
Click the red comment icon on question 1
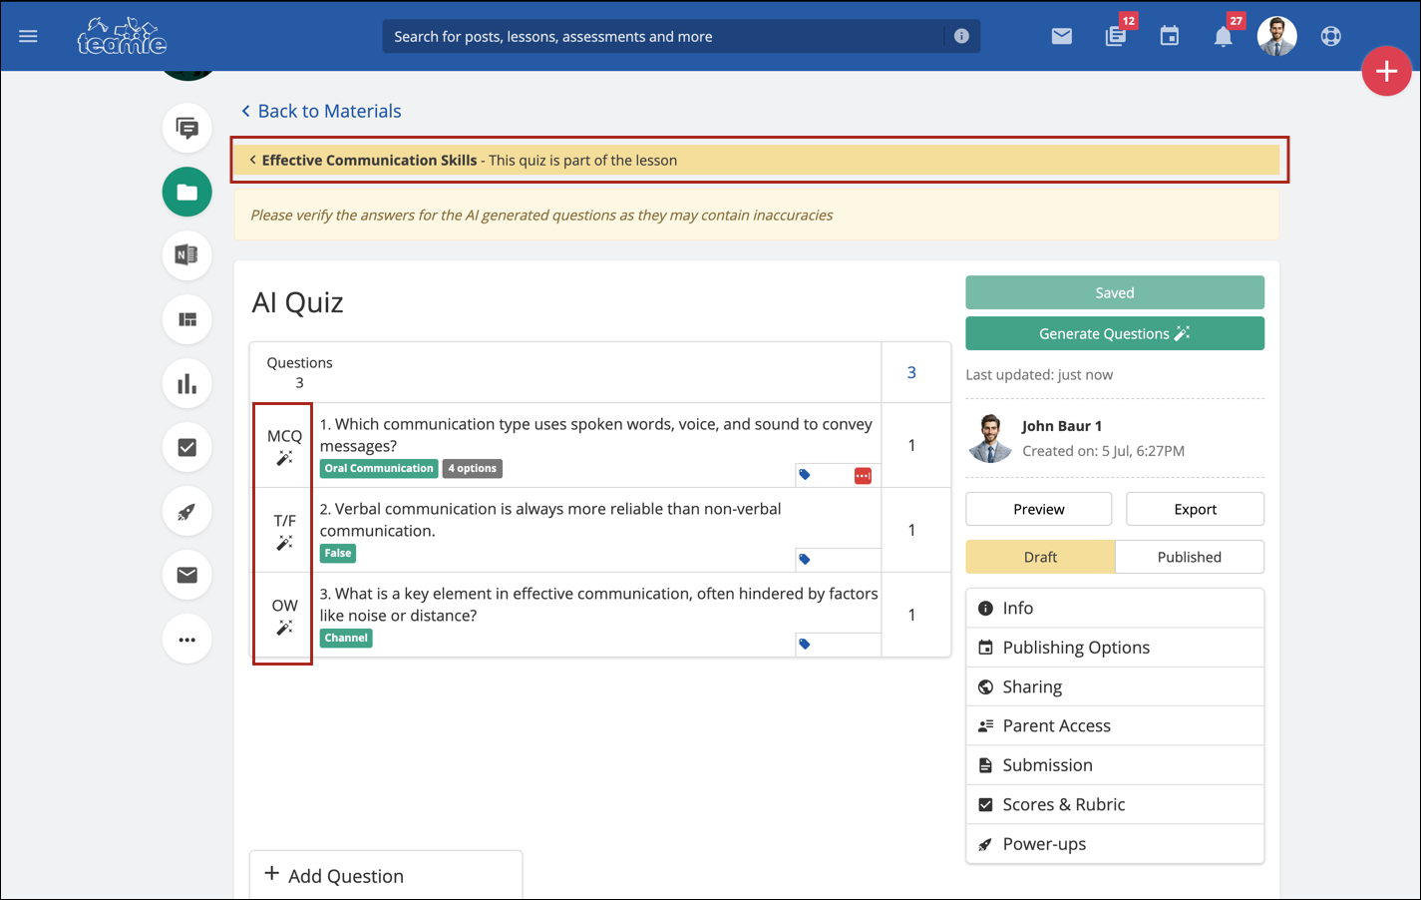863,476
